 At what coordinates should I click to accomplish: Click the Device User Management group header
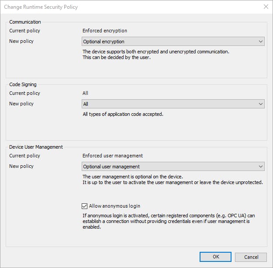tap(36, 147)
